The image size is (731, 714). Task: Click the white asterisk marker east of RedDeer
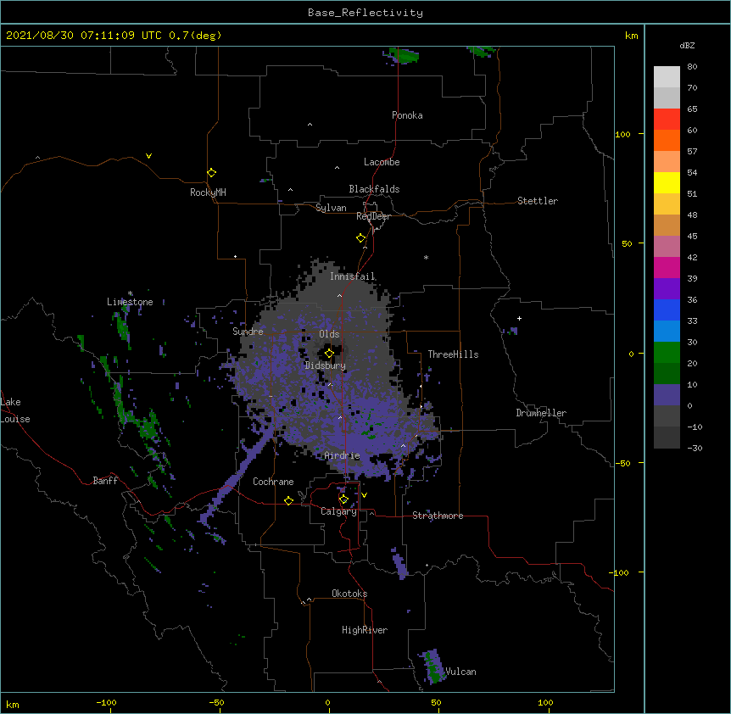click(426, 257)
